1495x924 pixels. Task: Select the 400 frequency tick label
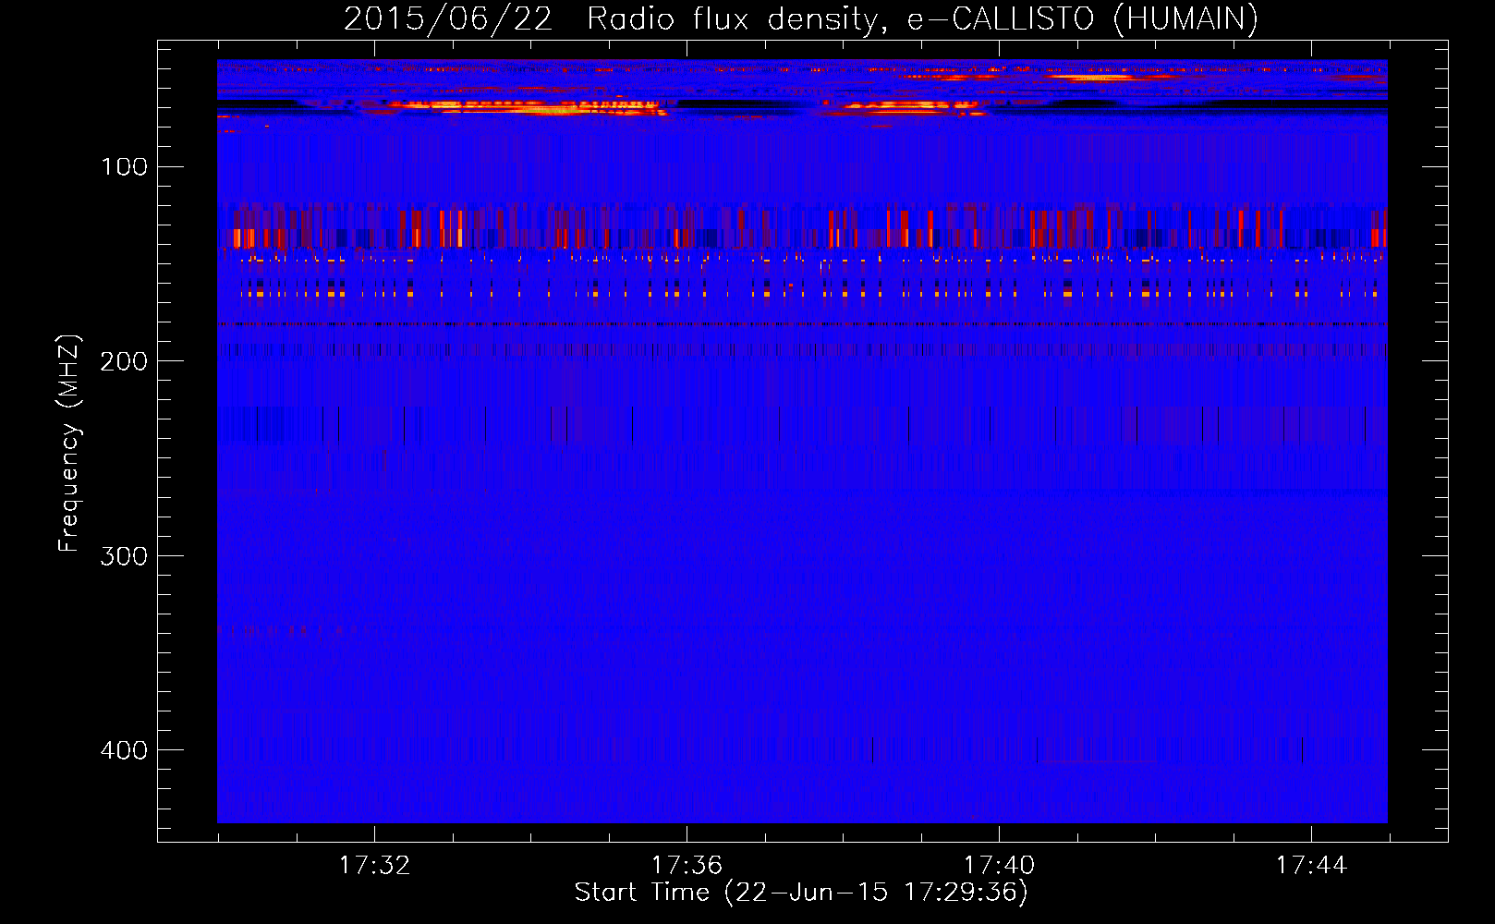click(x=125, y=750)
